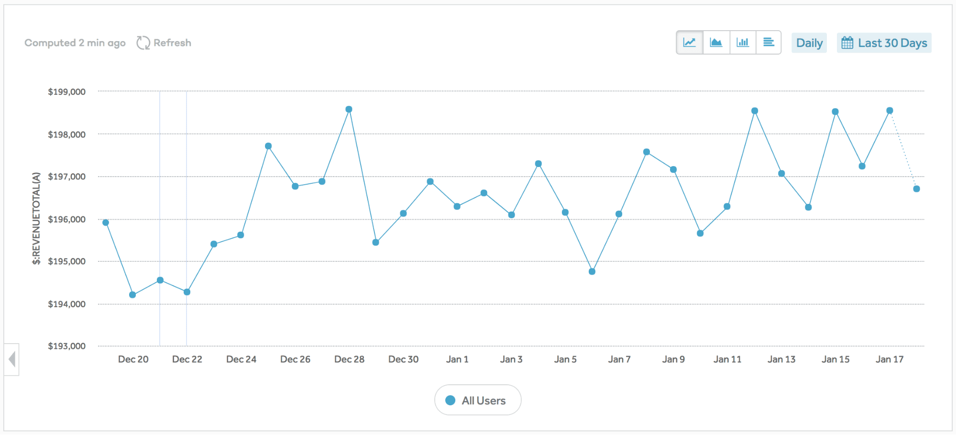
Task: Select the Jan 6 lowest January point
Action: pyautogui.click(x=592, y=271)
